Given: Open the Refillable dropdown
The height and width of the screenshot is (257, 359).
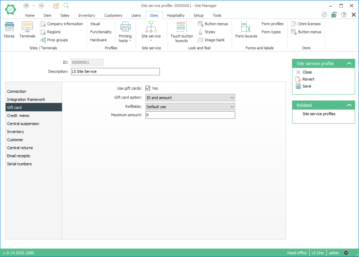Looking at the screenshot, I should point(190,107).
